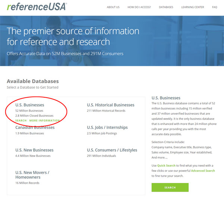Click the green Search button

pyautogui.click(x=170, y=187)
